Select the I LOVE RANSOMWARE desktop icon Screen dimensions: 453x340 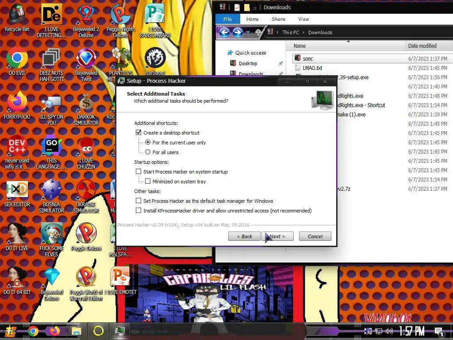pos(155,20)
